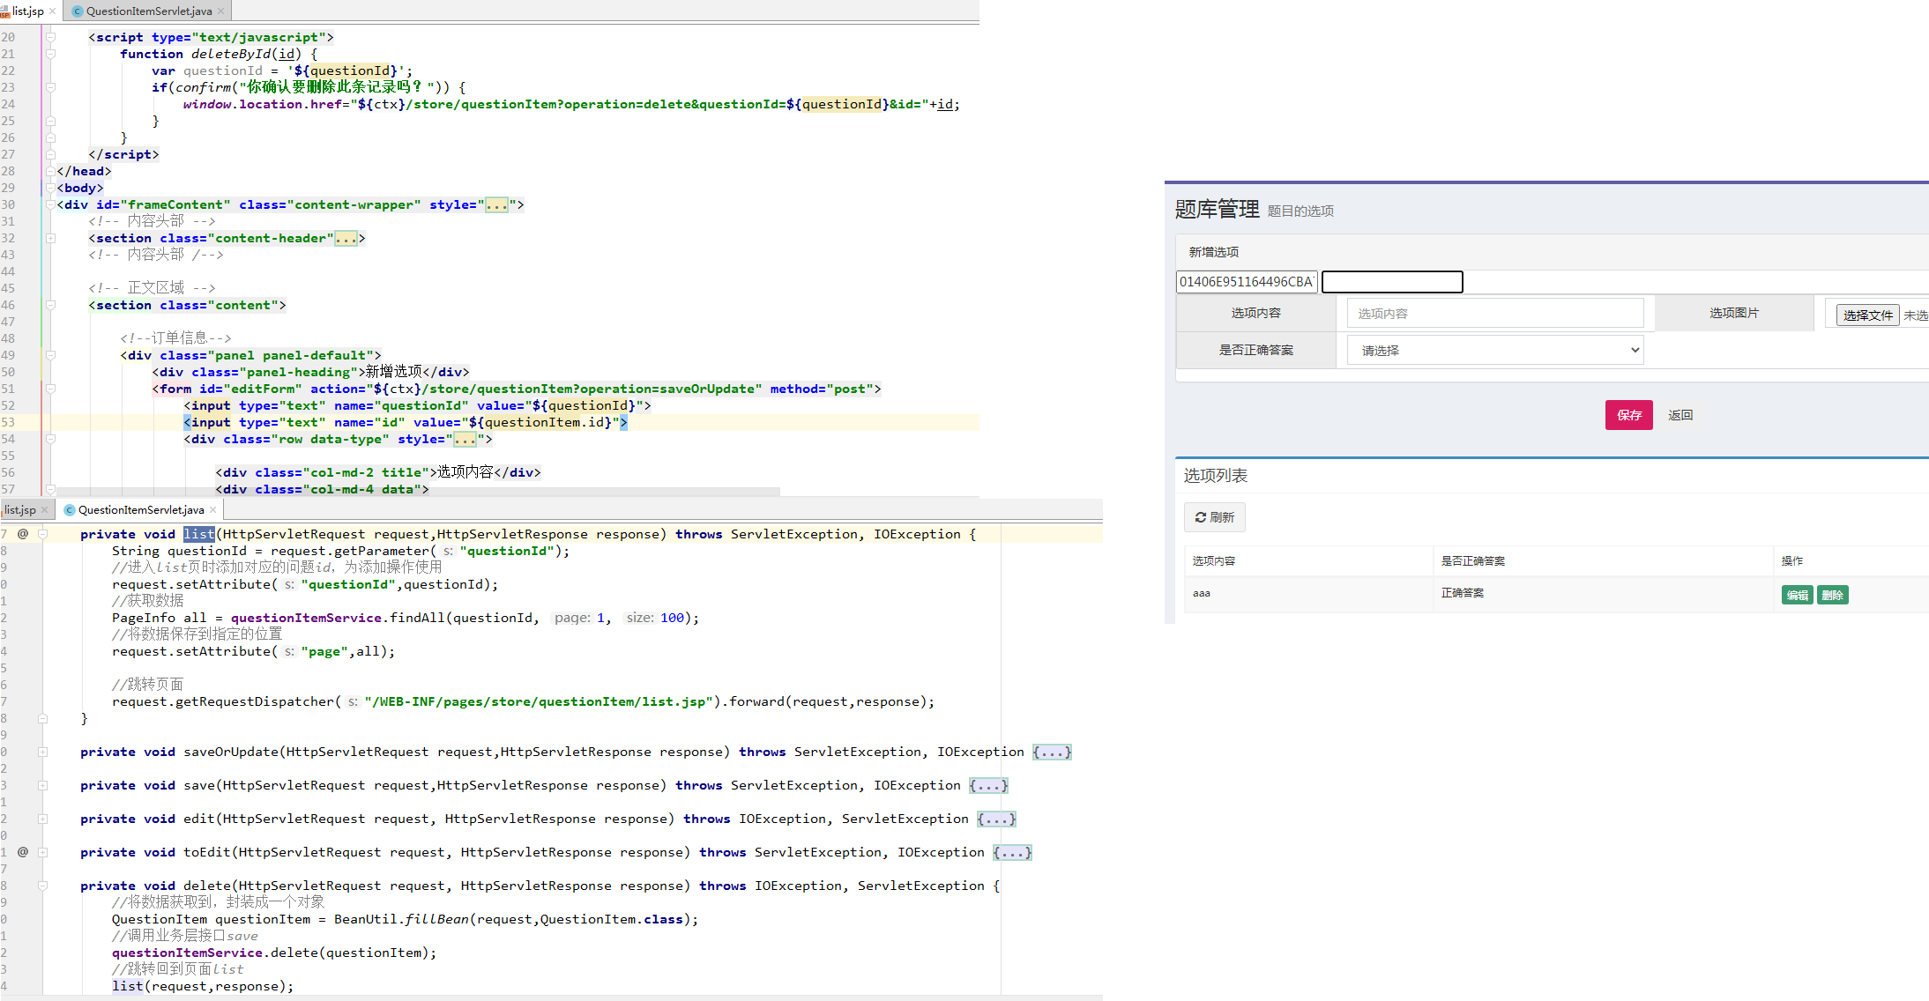This screenshot has width=1929, height=1001.
Task: Click line number 53 in the gutter
Action: (7, 422)
